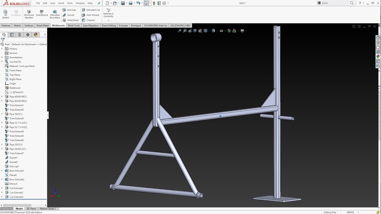Click the Edit Appearance color ball
The width and height of the screenshot is (381, 214).
point(229,31)
